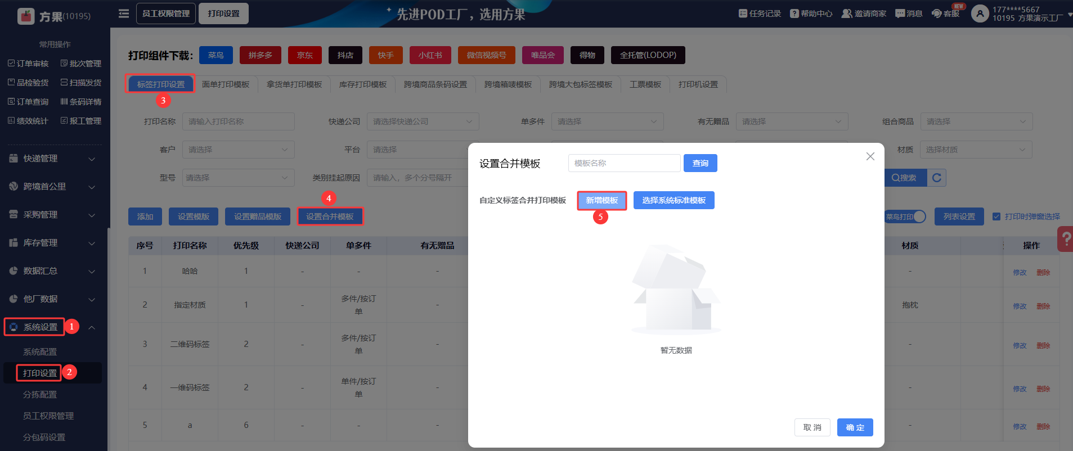The height and width of the screenshot is (451, 1073).
Task: Cancel the dialog with 取消
Action: coord(812,427)
